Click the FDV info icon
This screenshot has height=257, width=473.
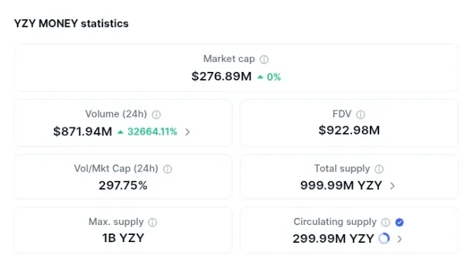[361, 115]
